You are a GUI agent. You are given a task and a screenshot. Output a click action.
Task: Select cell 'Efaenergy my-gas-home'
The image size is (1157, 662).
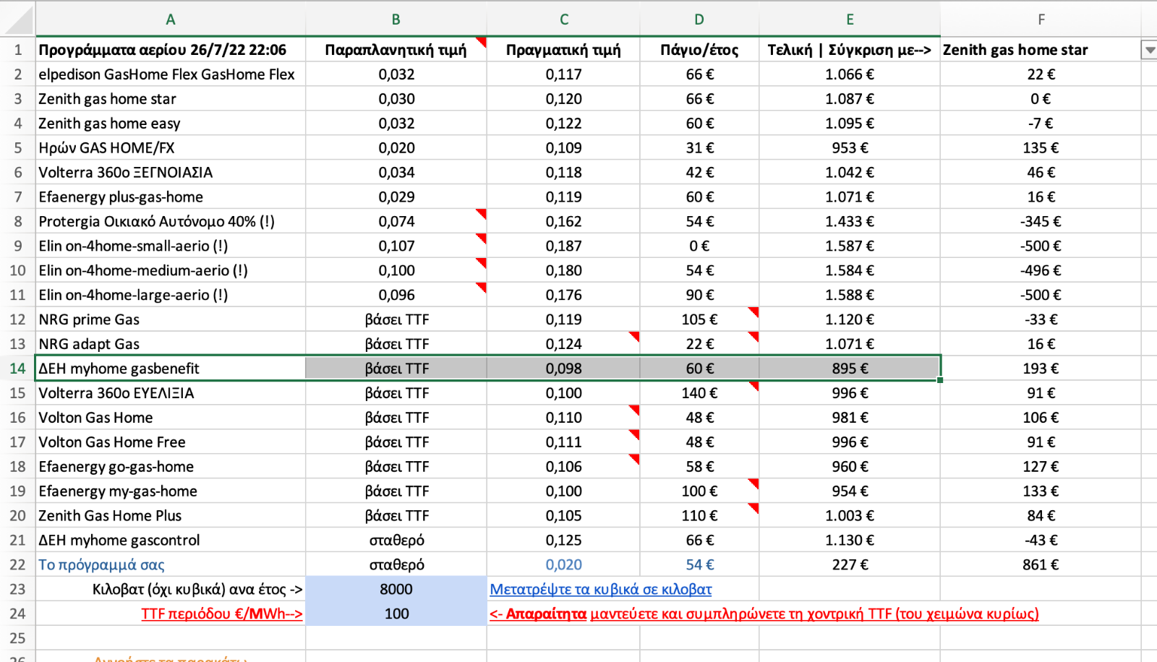coord(171,491)
